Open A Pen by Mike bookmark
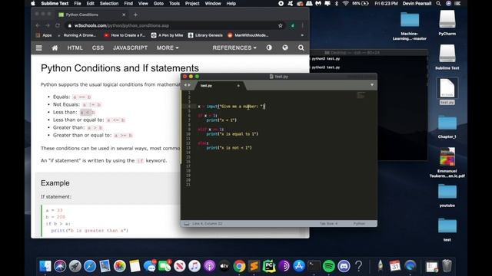Screen dimensions: 492x276 (x=168, y=35)
